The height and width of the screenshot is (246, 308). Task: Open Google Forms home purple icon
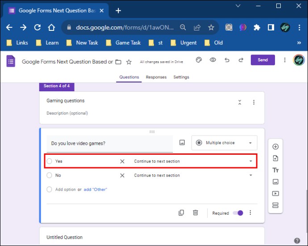11,61
